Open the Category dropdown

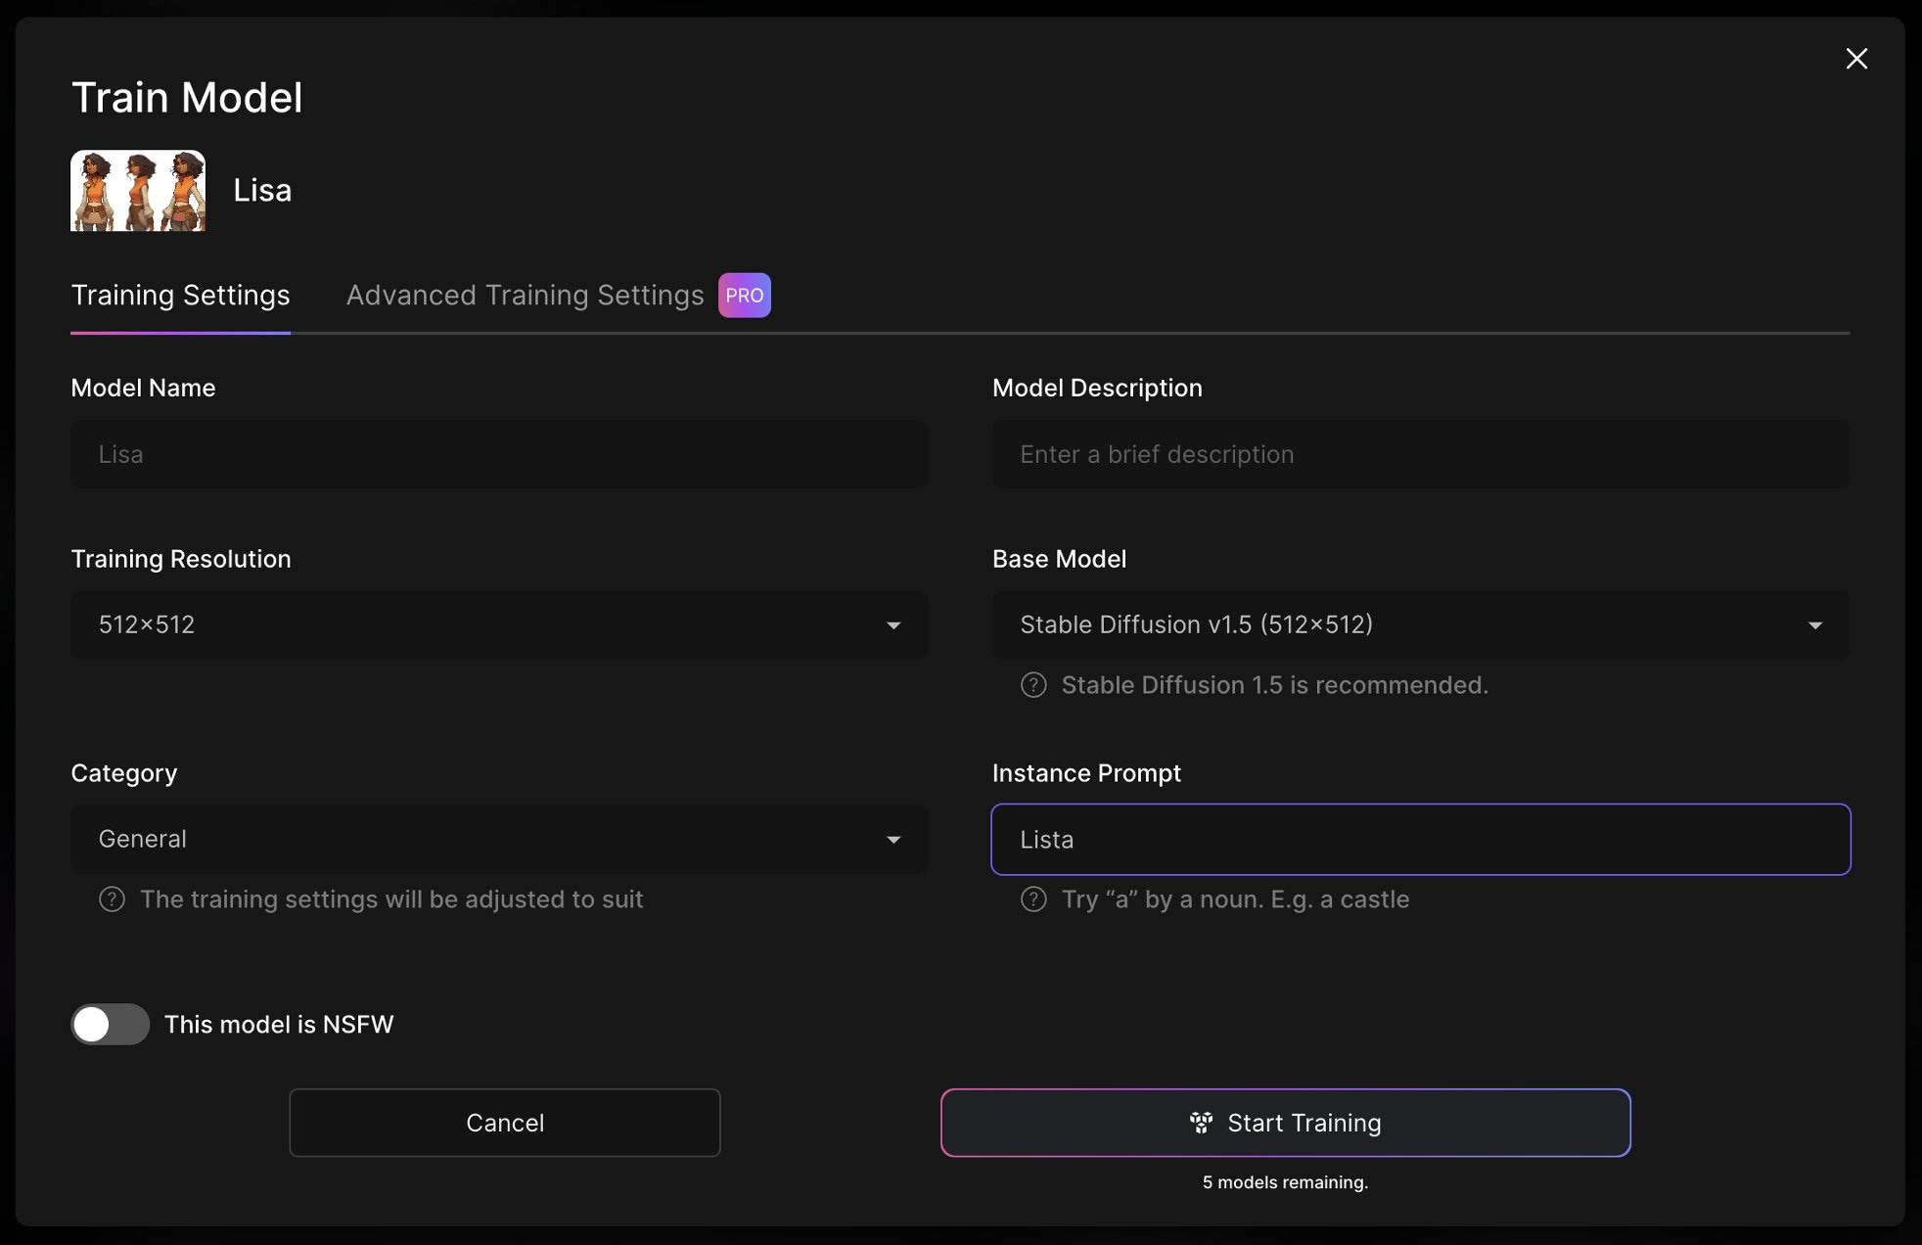[x=499, y=839]
